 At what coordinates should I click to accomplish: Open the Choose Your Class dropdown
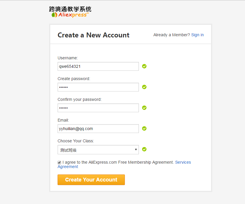[x=98, y=150]
